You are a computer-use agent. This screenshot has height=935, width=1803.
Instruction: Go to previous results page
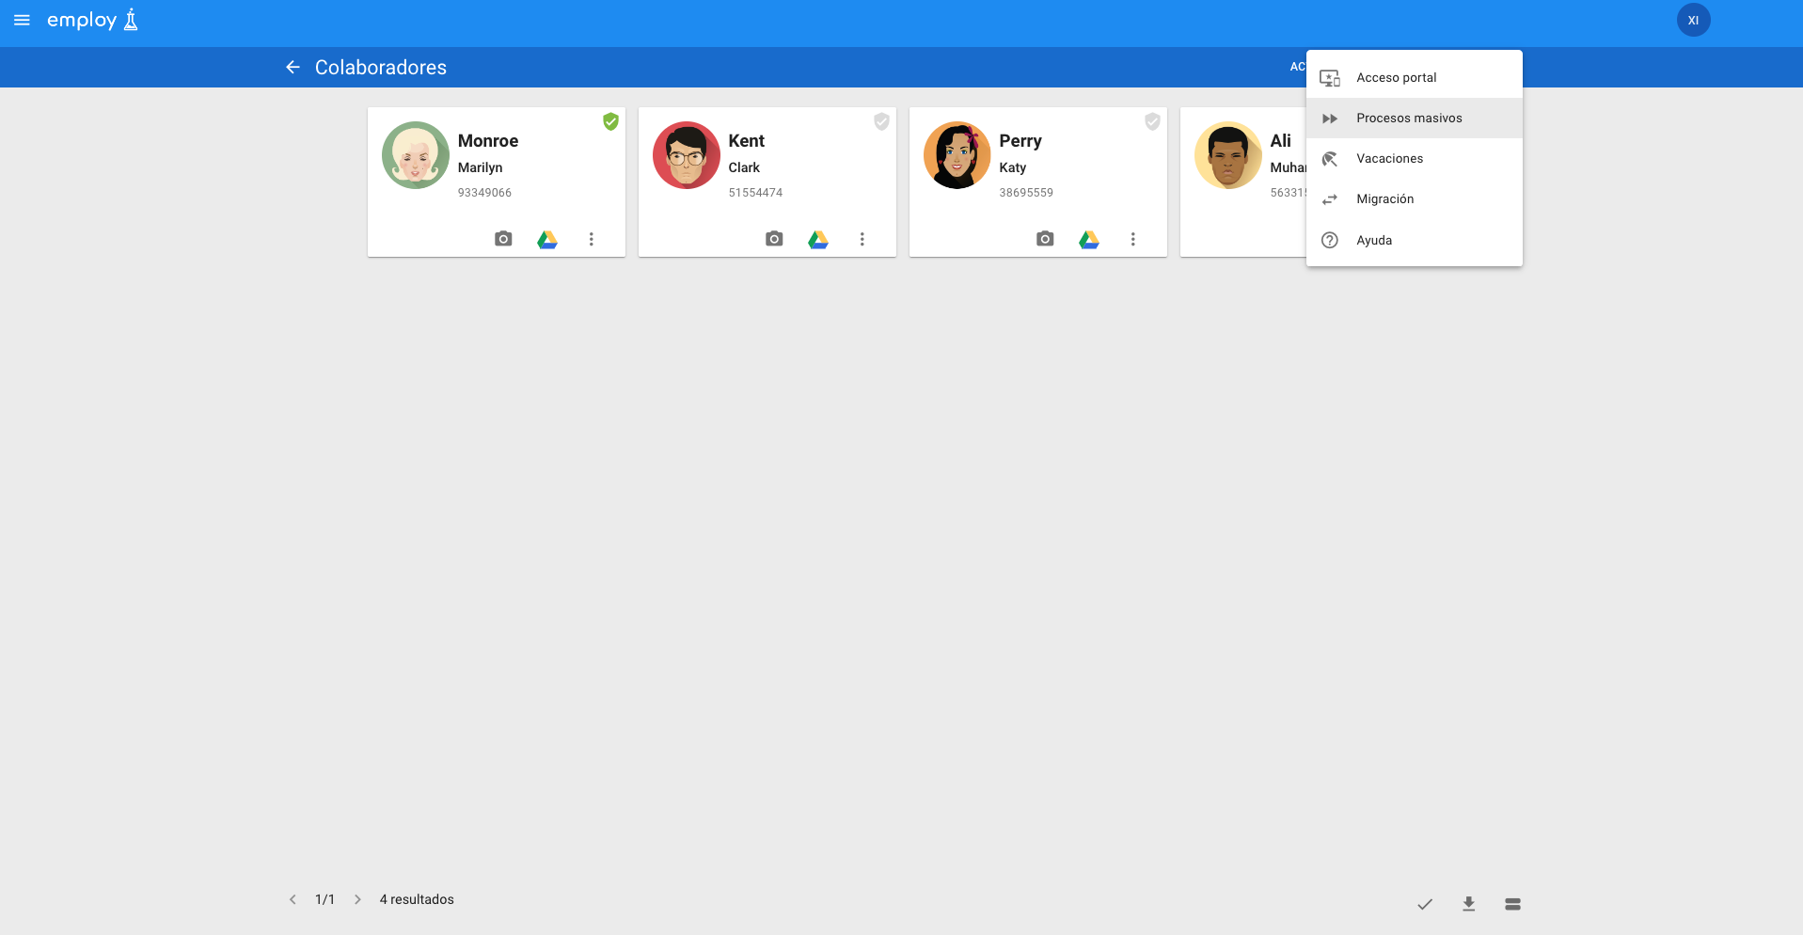coord(293,899)
